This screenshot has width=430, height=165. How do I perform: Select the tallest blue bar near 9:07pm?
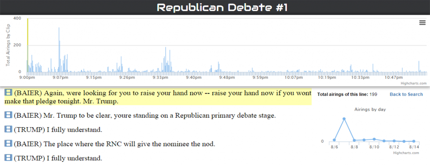pyautogui.click(x=59, y=49)
